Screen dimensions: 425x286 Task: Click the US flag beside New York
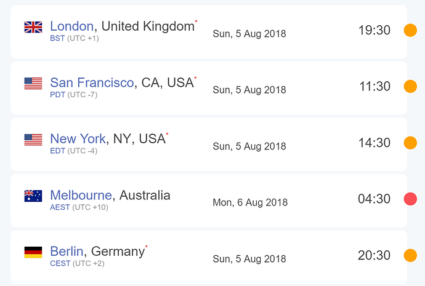(x=33, y=140)
